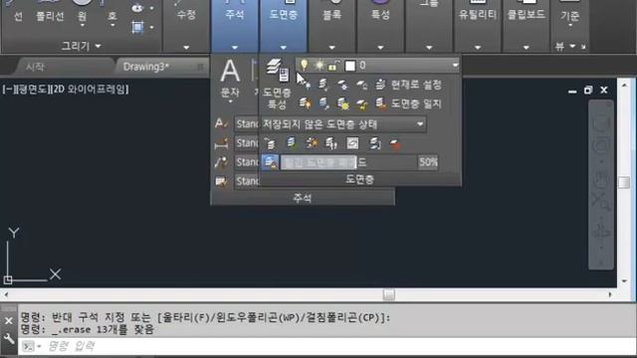
Task: Click the dimension style icon in annotation panel
Action: point(222,143)
